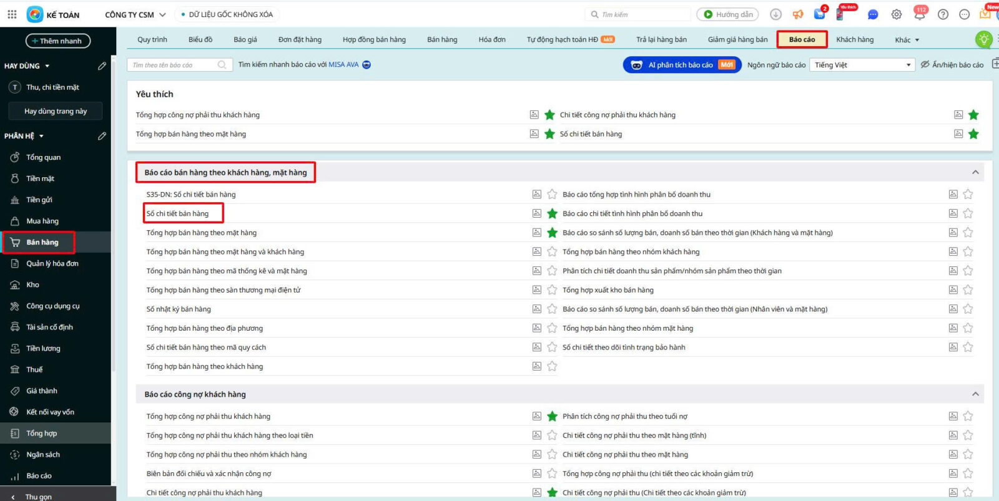This screenshot has height=501, width=999.
Task: Unfavorite Sổ chi tiết bán hàng star
Action: pyautogui.click(x=552, y=213)
